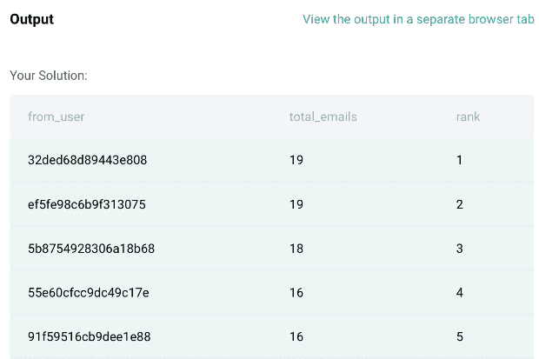Click the rank 3 cell
The height and width of the screenshot is (359, 539).
(x=459, y=249)
